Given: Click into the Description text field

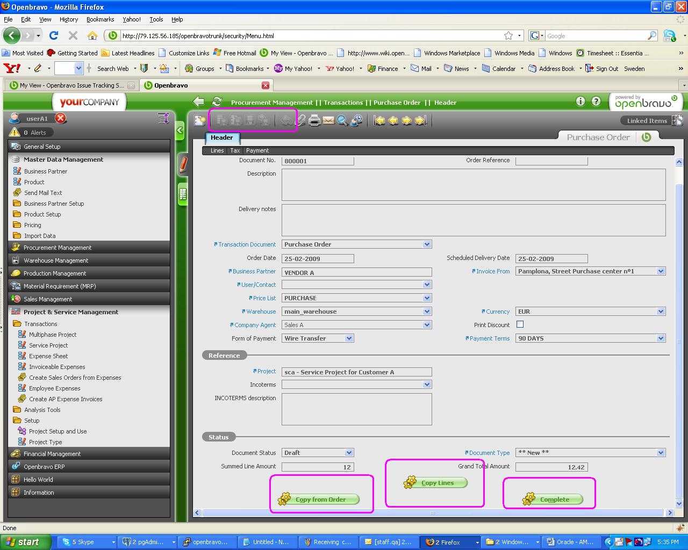Looking at the screenshot, I should tap(473, 185).
